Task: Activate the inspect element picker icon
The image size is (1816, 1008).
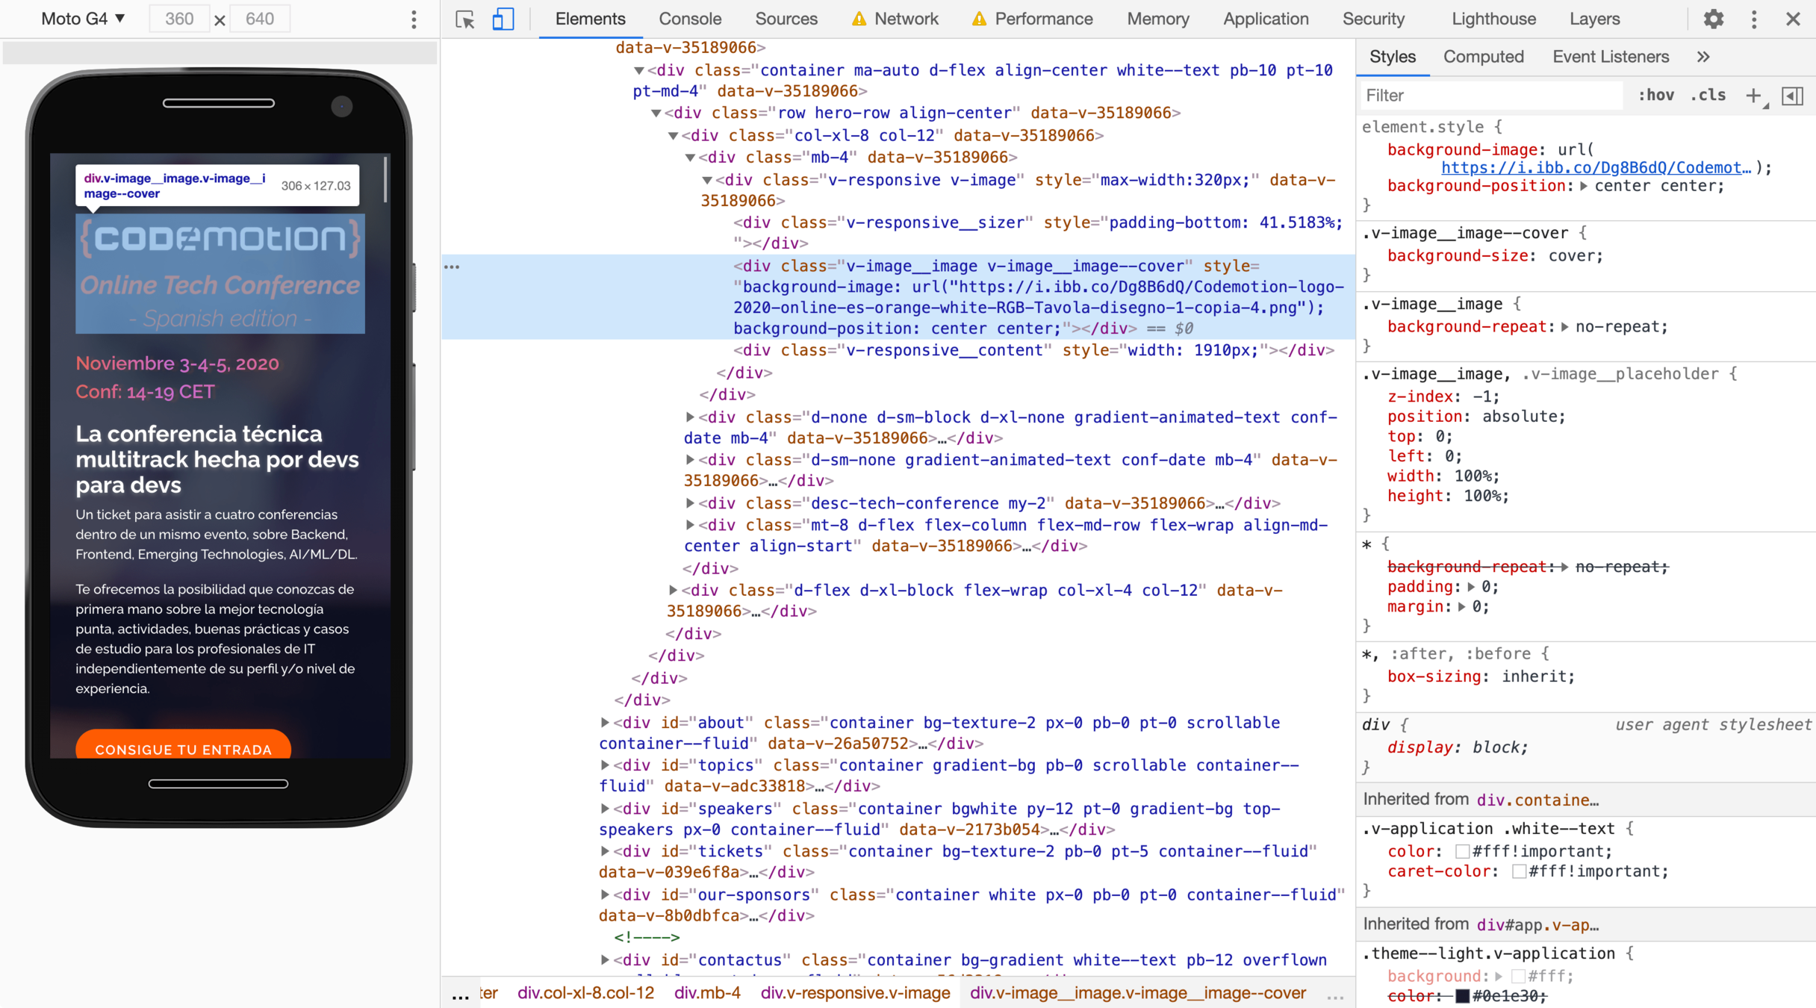Action: click(x=465, y=19)
